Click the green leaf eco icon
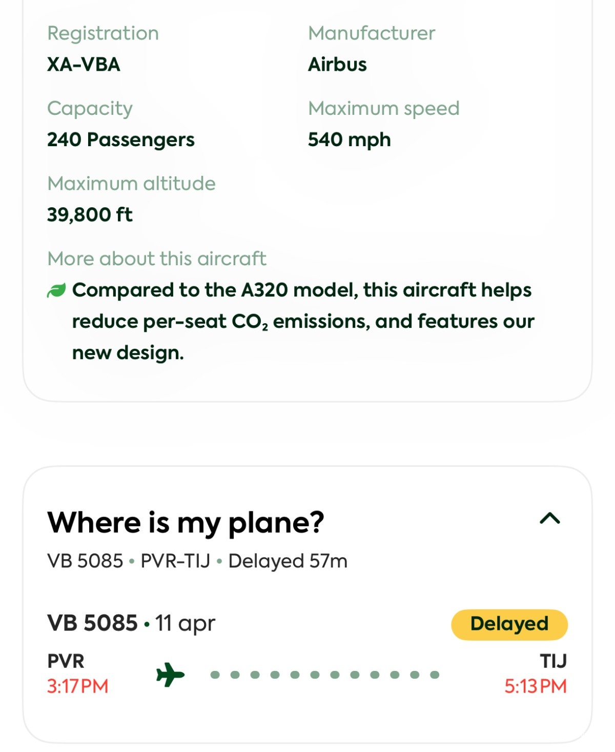This screenshot has width=615, height=752. point(56,290)
